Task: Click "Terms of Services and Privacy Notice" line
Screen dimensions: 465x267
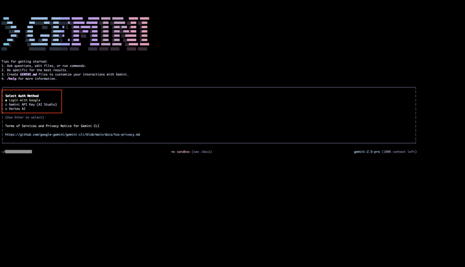Action: [52, 126]
